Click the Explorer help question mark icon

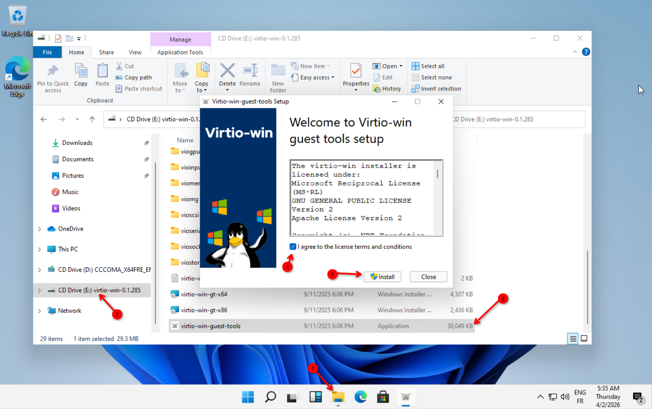(586, 52)
